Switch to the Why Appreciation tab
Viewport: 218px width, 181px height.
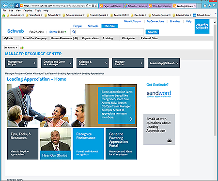click(160, 6)
